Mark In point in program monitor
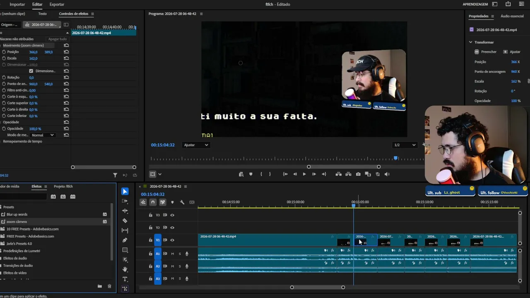Viewport: 530px width, 298px height. [x=261, y=174]
